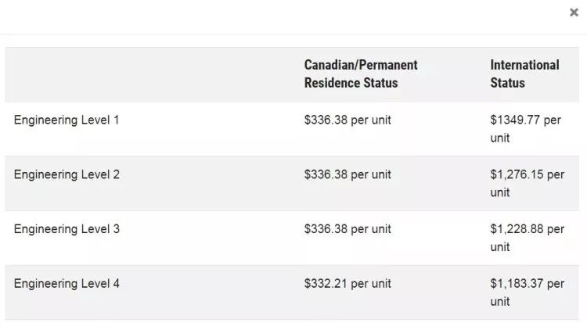Click the empty first header cell of the table
The height and width of the screenshot is (323, 587).
point(149,74)
